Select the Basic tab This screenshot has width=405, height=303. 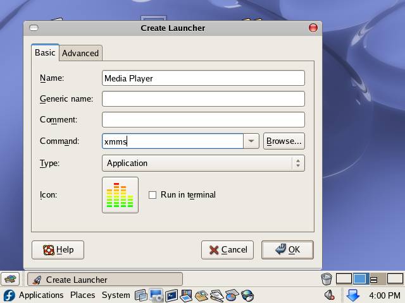pos(45,52)
